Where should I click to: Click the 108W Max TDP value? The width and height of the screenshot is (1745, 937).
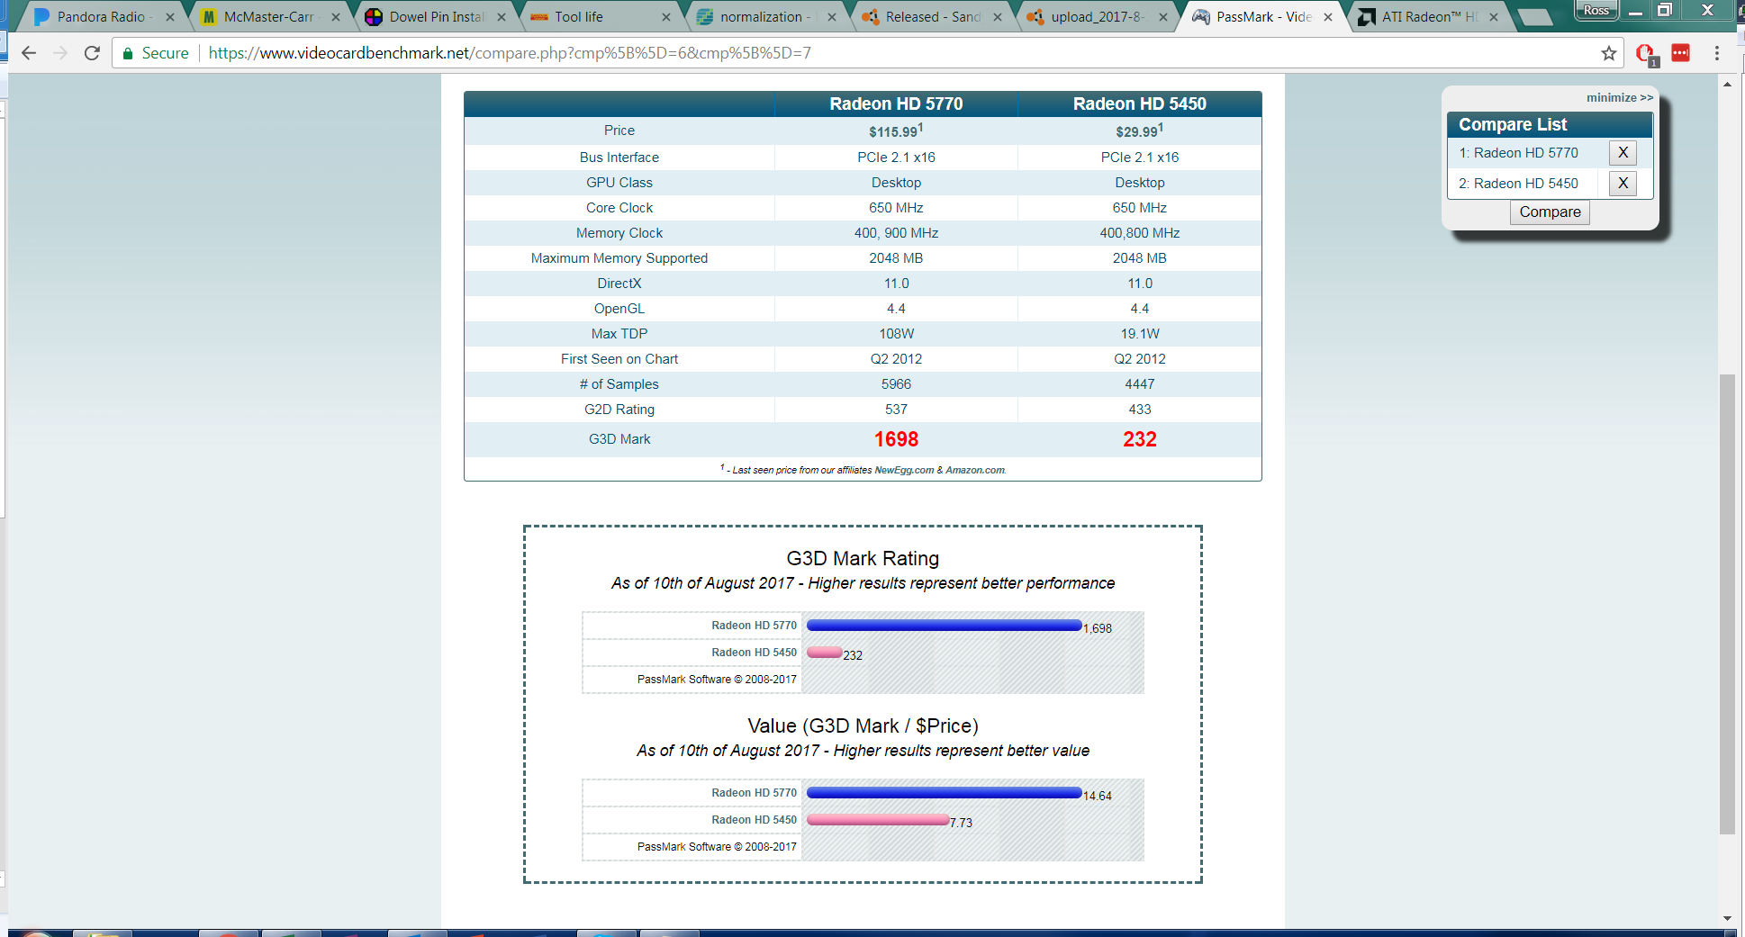896,334
